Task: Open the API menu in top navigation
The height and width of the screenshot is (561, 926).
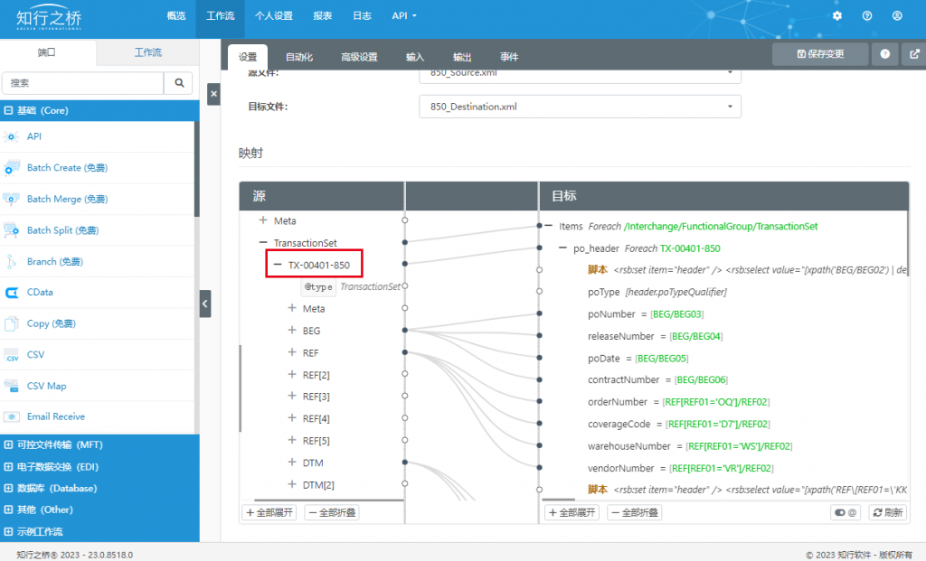Action: pyautogui.click(x=404, y=16)
